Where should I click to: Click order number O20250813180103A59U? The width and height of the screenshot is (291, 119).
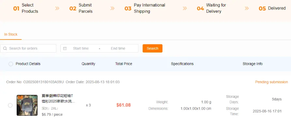click(x=43, y=82)
